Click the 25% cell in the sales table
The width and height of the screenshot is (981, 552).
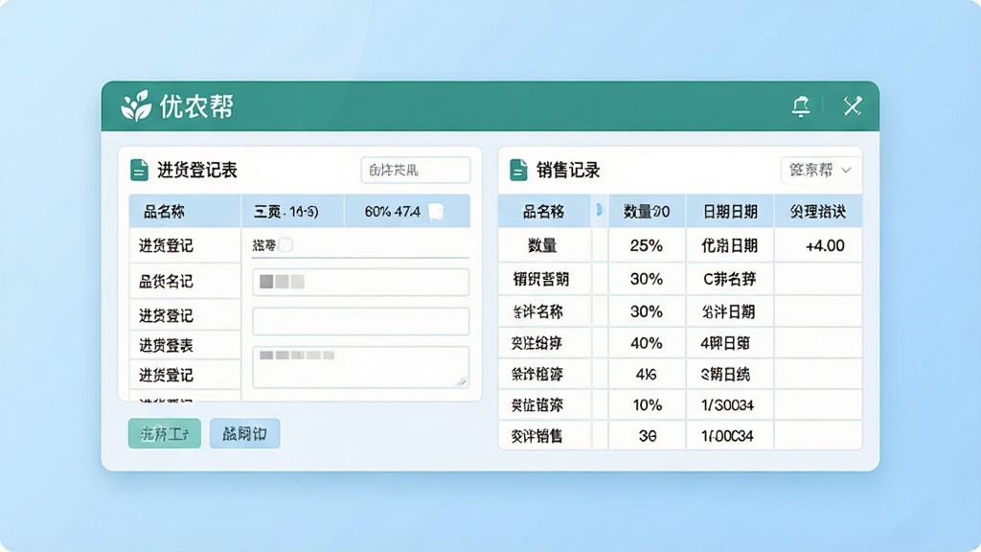coord(647,245)
